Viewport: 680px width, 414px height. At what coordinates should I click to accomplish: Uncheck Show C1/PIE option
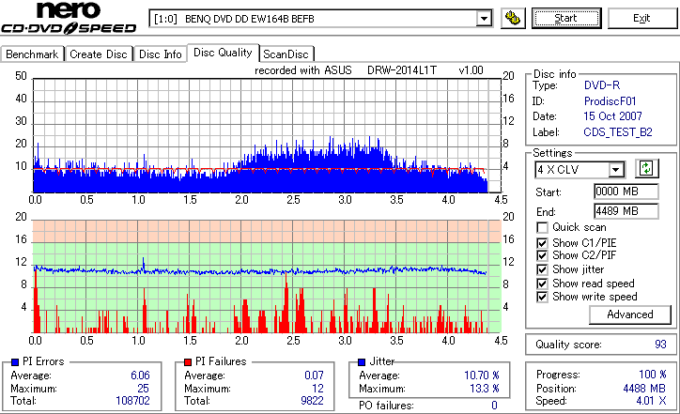click(x=542, y=243)
